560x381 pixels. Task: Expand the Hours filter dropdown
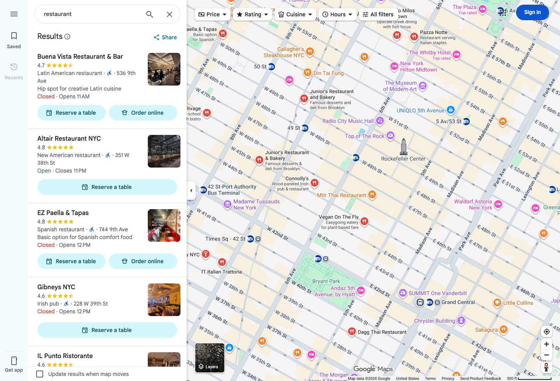338,14
